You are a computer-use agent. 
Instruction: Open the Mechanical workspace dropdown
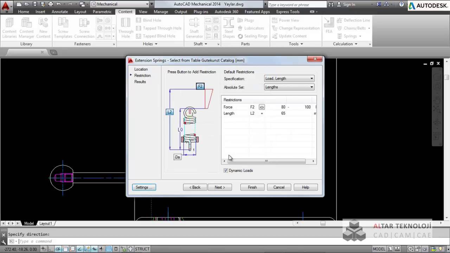120,4
